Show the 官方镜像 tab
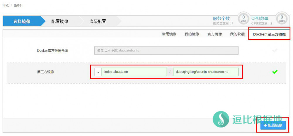293x136 pixels. click(215, 34)
